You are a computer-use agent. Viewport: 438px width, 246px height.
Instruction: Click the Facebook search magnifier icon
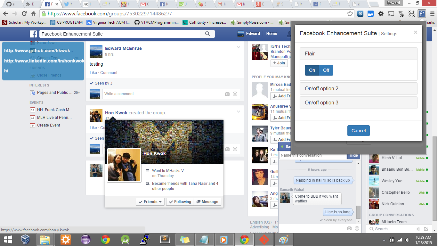tap(207, 34)
